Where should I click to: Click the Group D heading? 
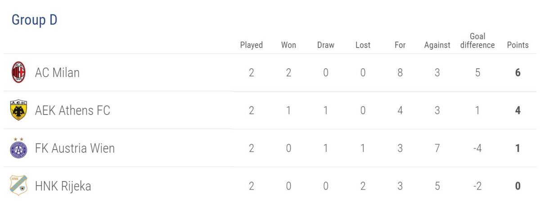tap(34, 20)
